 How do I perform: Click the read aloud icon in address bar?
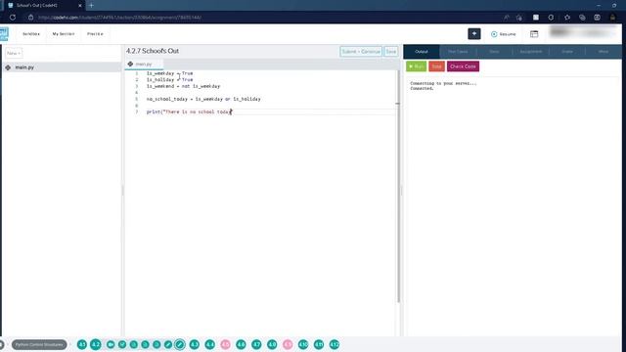point(507,18)
